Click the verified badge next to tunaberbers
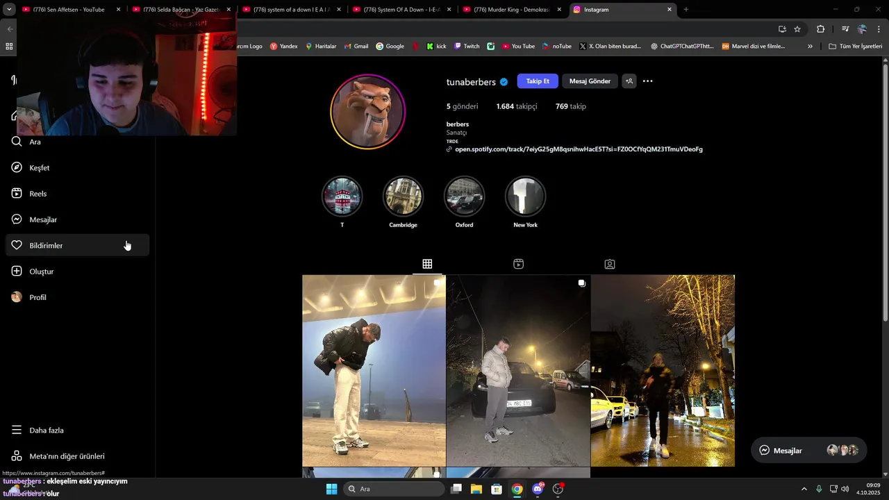889x500 pixels. click(x=504, y=82)
